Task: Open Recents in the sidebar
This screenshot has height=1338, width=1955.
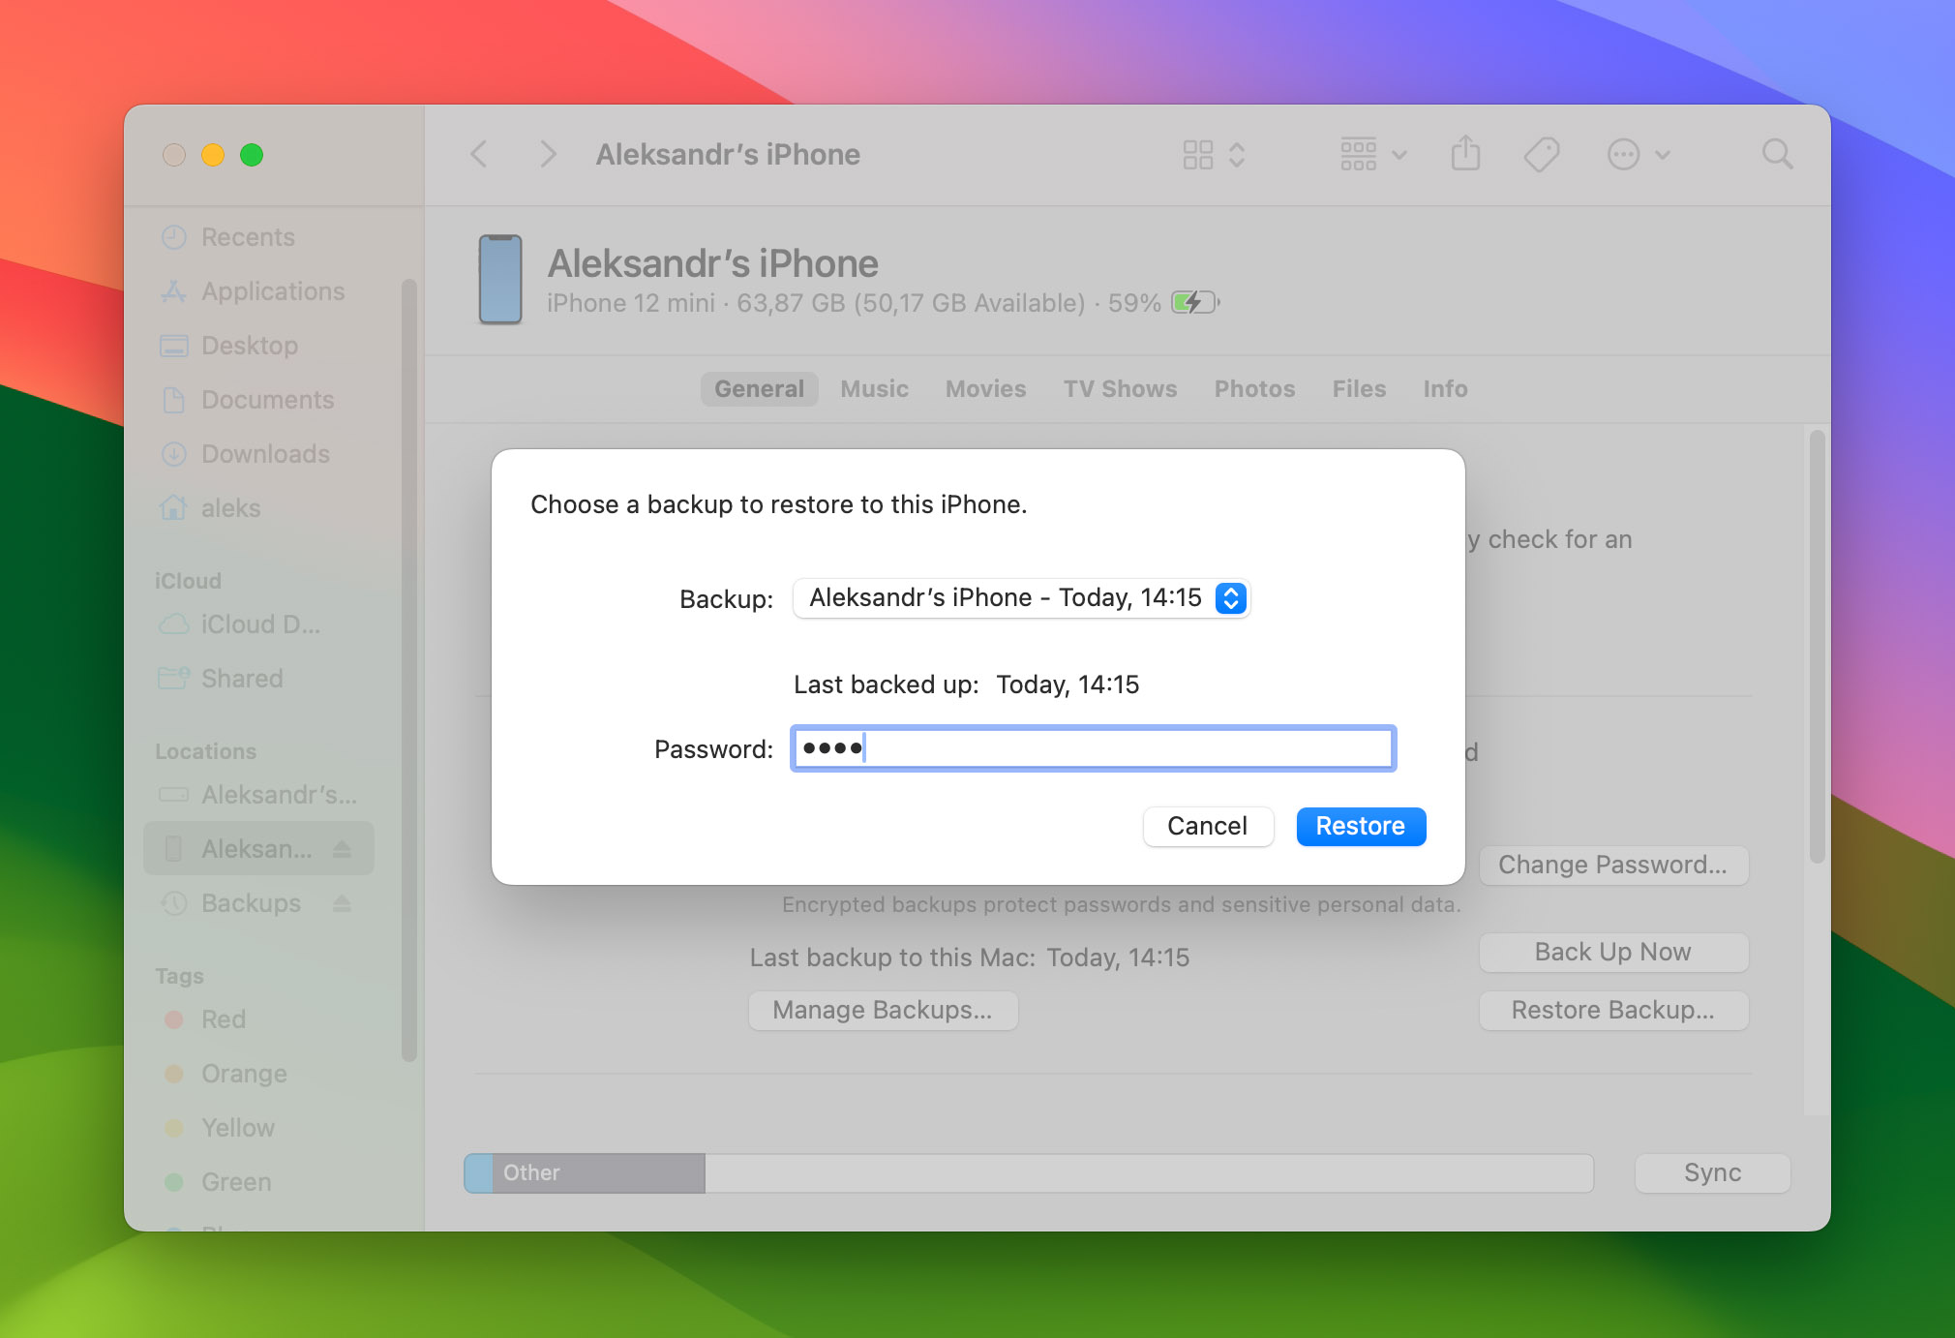Action: [x=248, y=237]
